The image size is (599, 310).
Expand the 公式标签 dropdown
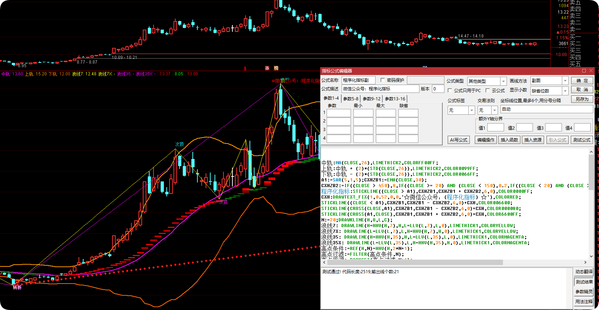click(x=472, y=110)
